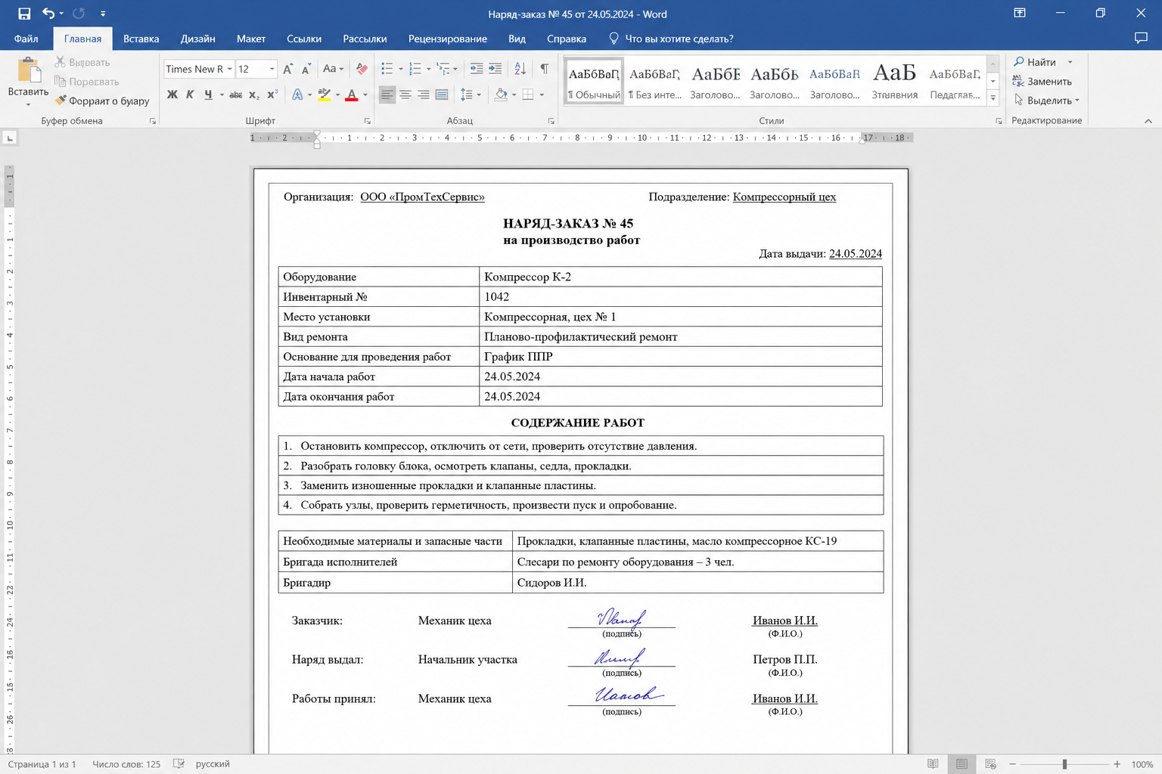Sort the selected text alphabetically
This screenshot has height=774, width=1162.
pyautogui.click(x=520, y=69)
